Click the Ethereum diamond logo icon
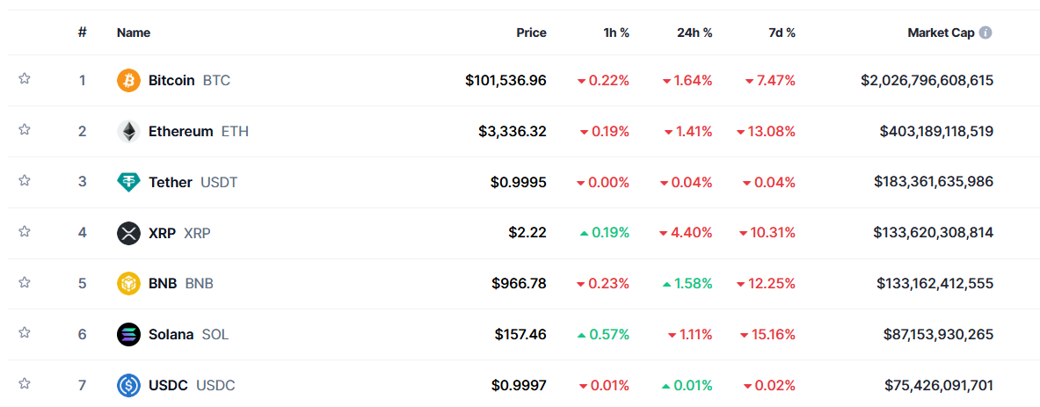This screenshot has width=1040, height=407. [x=128, y=131]
